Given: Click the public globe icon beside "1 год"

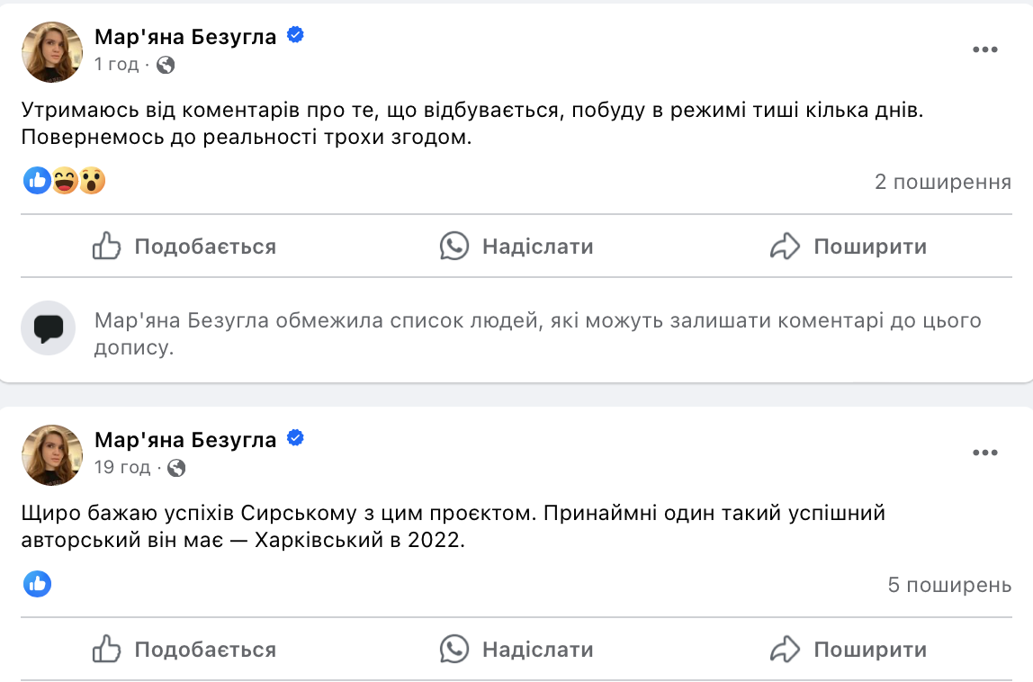Looking at the screenshot, I should click(166, 65).
